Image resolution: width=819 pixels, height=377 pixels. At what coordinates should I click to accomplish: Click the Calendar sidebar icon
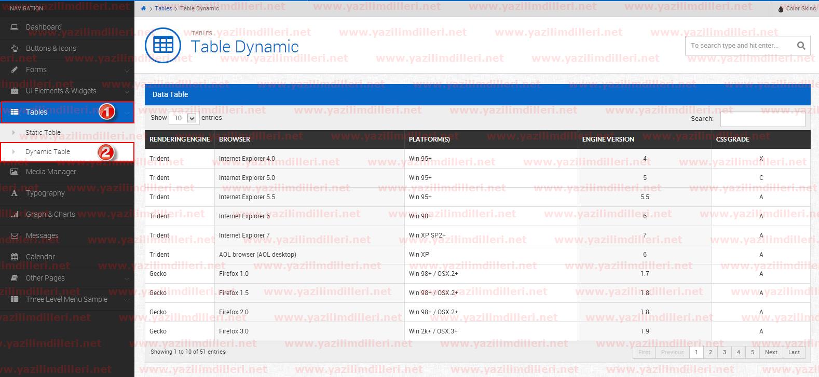15,257
